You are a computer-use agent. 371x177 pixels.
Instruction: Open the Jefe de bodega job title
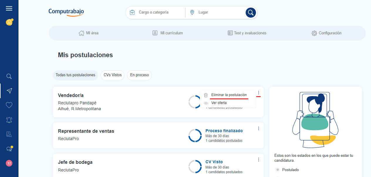pyautogui.click(x=75, y=162)
